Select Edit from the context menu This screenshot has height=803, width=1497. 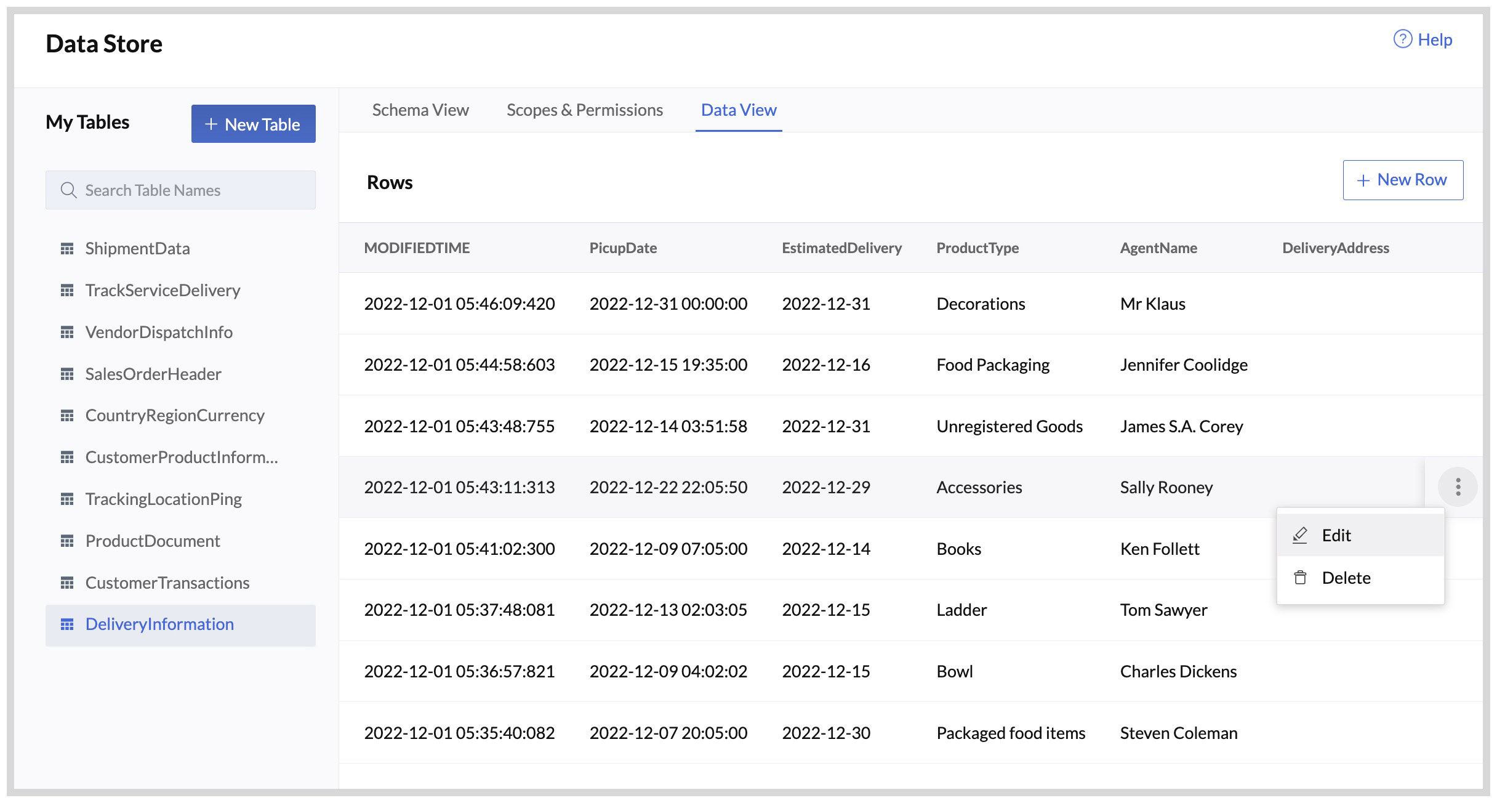(1336, 535)
